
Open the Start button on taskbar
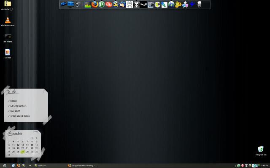click(5, 165)
